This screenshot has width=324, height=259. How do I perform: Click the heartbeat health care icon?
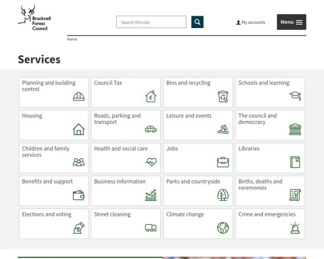click(151, 162)
